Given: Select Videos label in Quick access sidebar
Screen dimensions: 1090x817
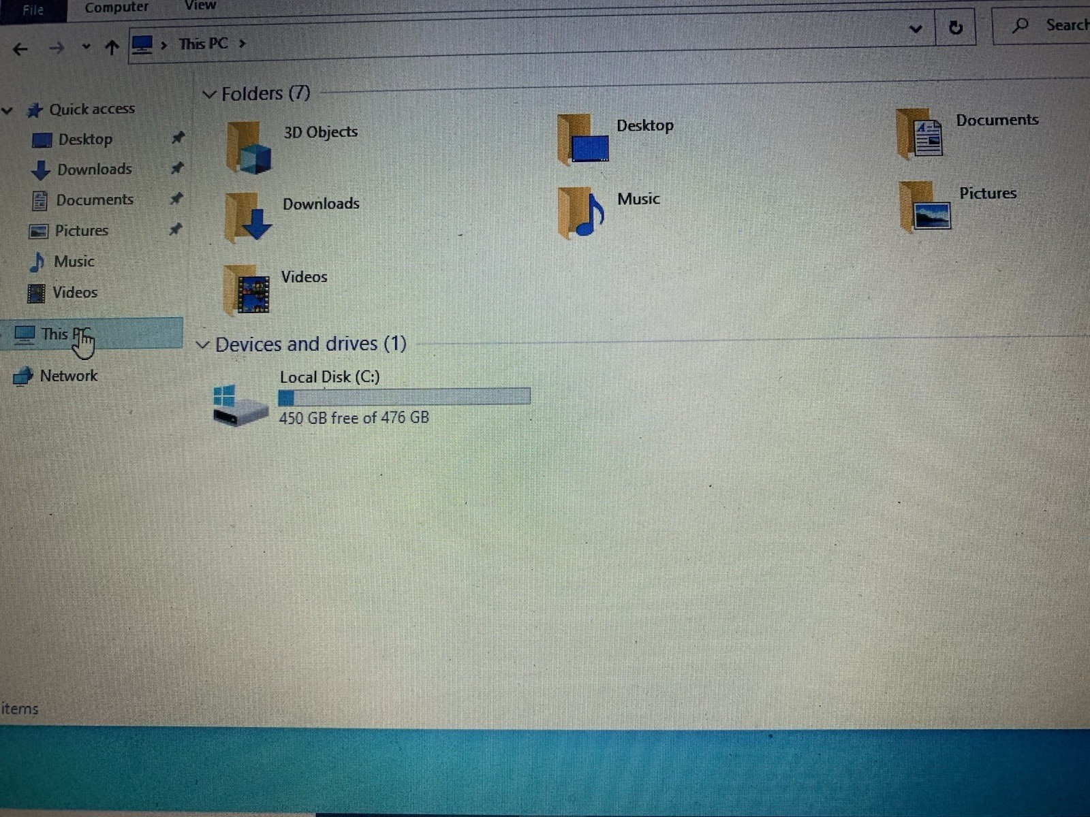Looking at the screenshot, I should pyautogui.click(x=75, y=292).
